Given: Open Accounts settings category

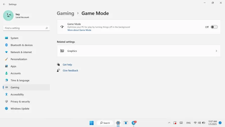Looking at the screenshot, I should [x=26, y=73].
